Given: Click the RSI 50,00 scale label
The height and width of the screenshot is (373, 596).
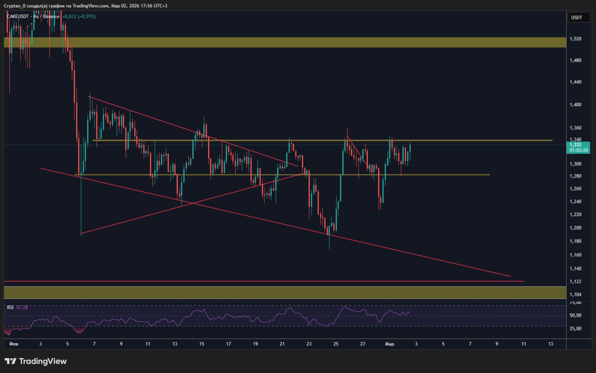Looking at the screenshot, I should (576, 315).
